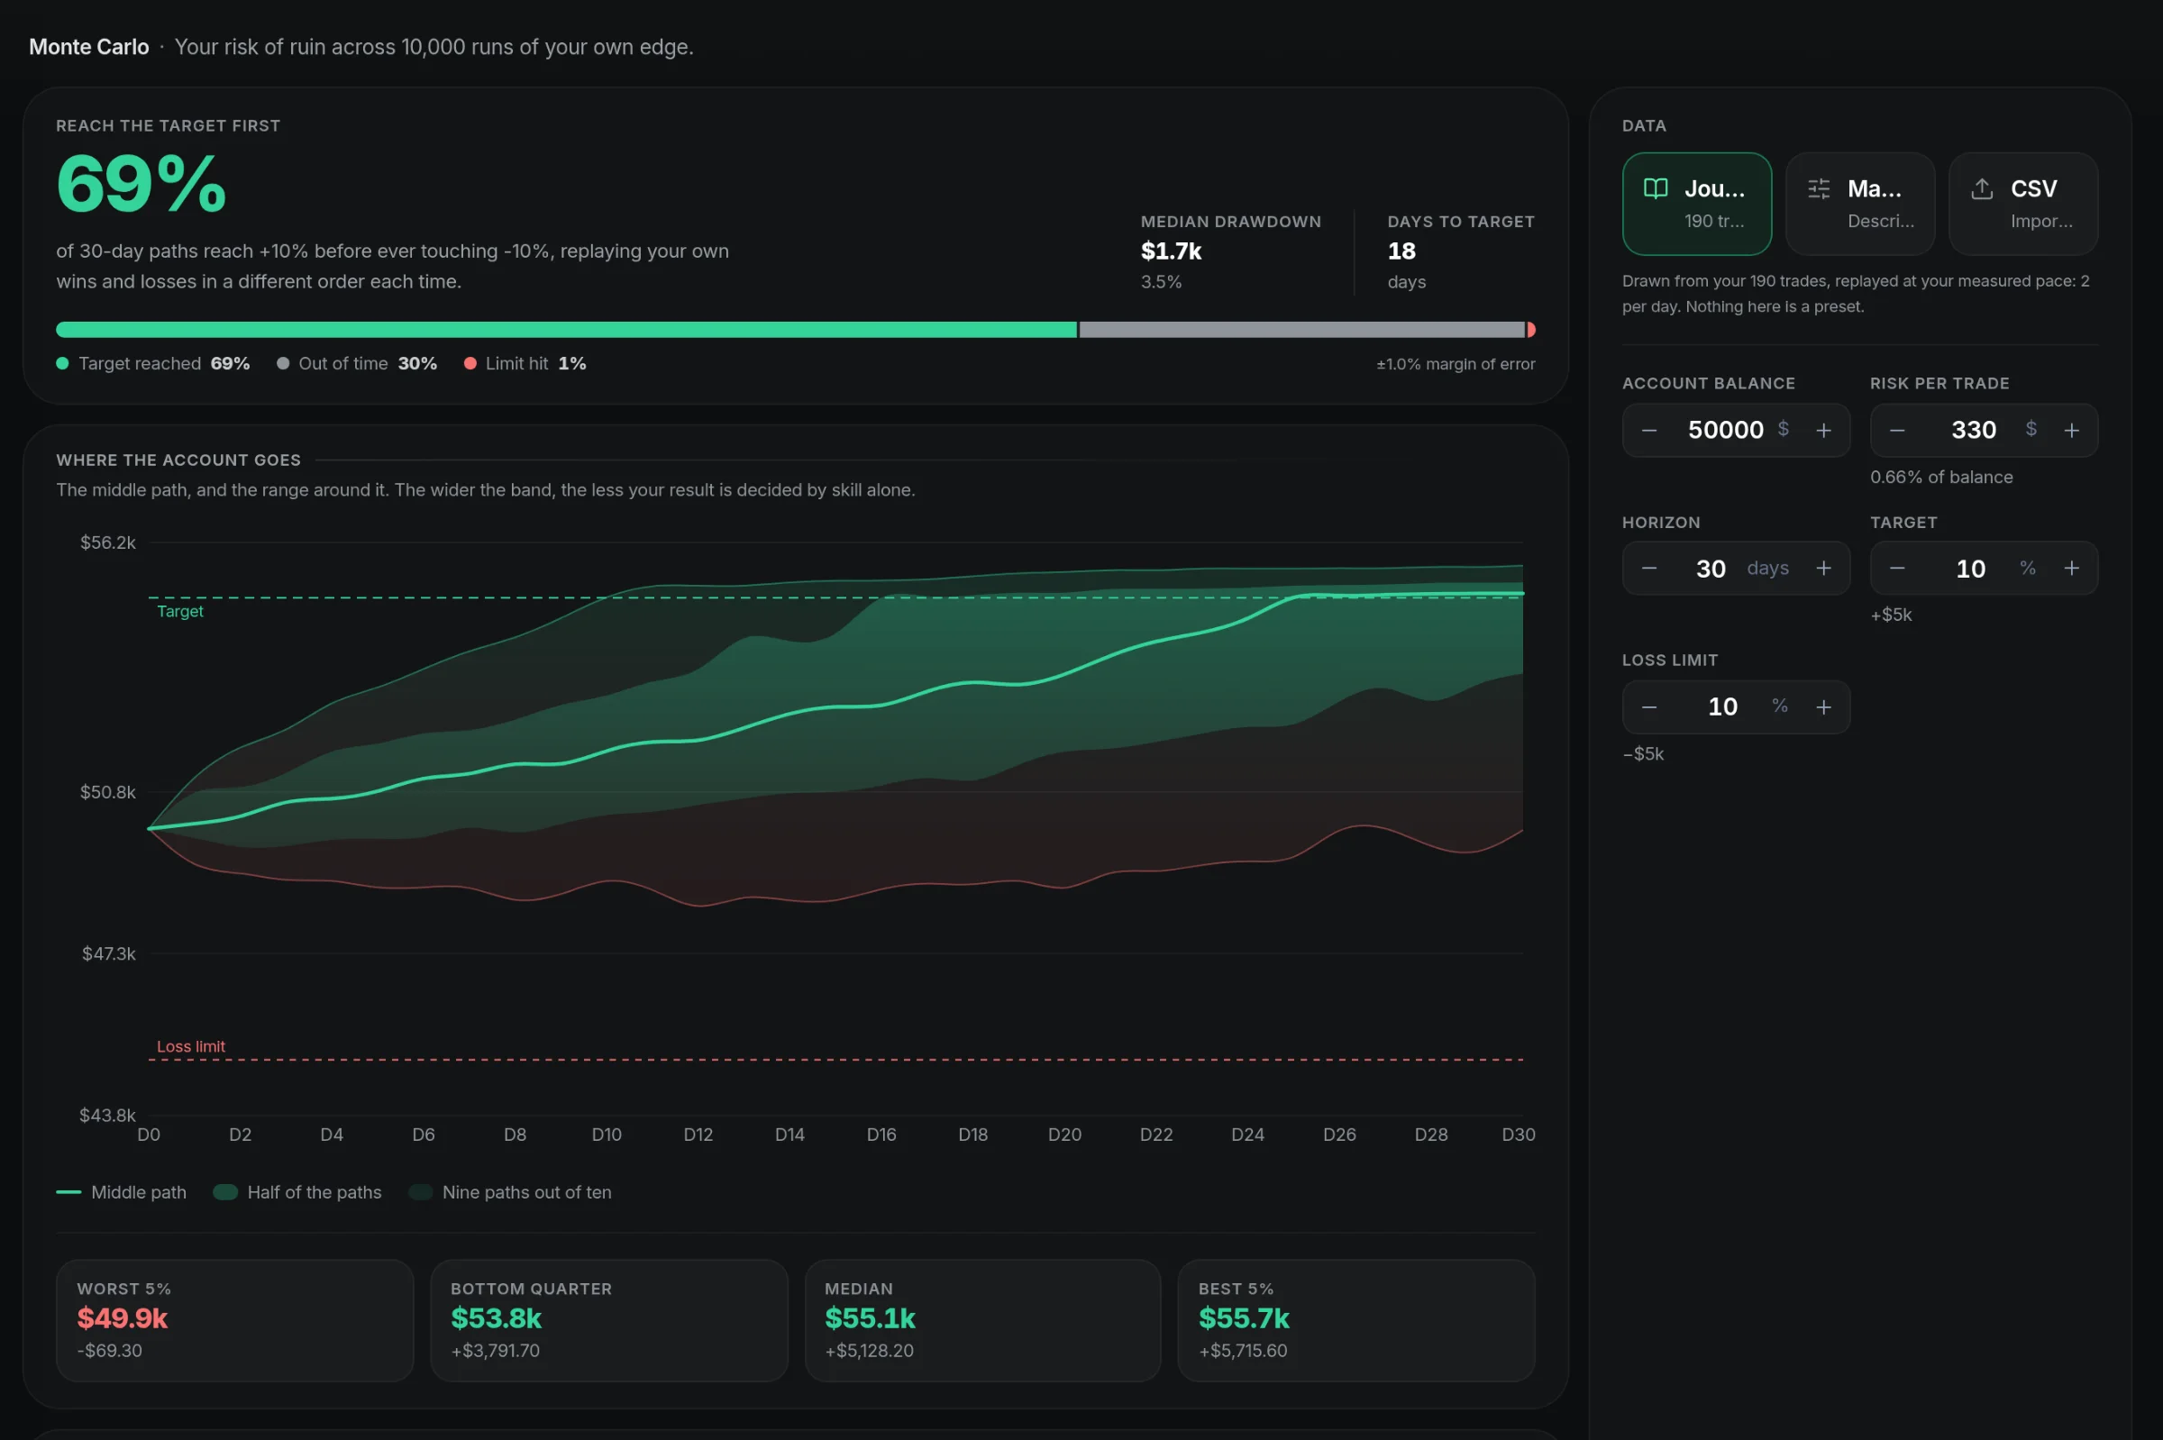The image size is (2163, 1440).
Task: Open the Worst 5% result card
Action: 235,1321
